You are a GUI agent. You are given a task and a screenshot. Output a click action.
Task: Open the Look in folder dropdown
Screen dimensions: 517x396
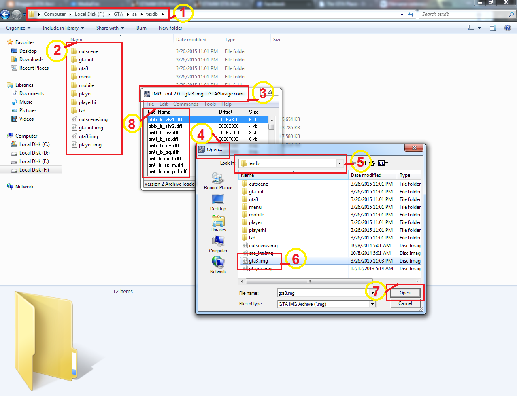(x=340, y=163)
